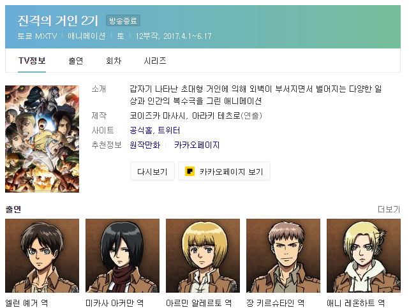Select the 미카사 아커만 character thumbnail
409x308 pixels.
tap(123, 256)
